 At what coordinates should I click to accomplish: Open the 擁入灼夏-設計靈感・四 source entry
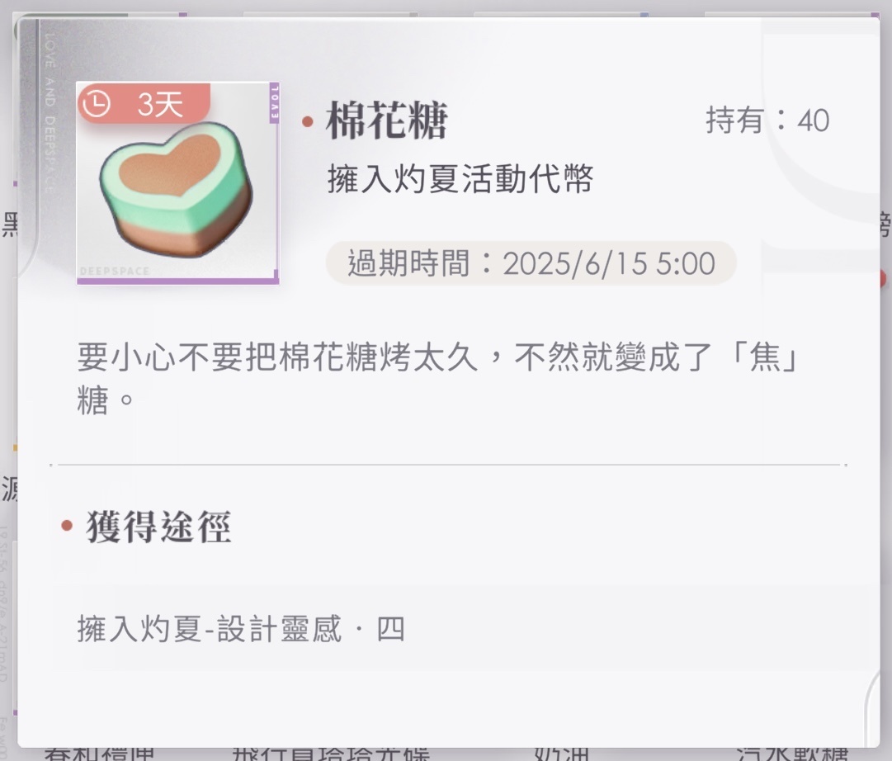(465, 628)
